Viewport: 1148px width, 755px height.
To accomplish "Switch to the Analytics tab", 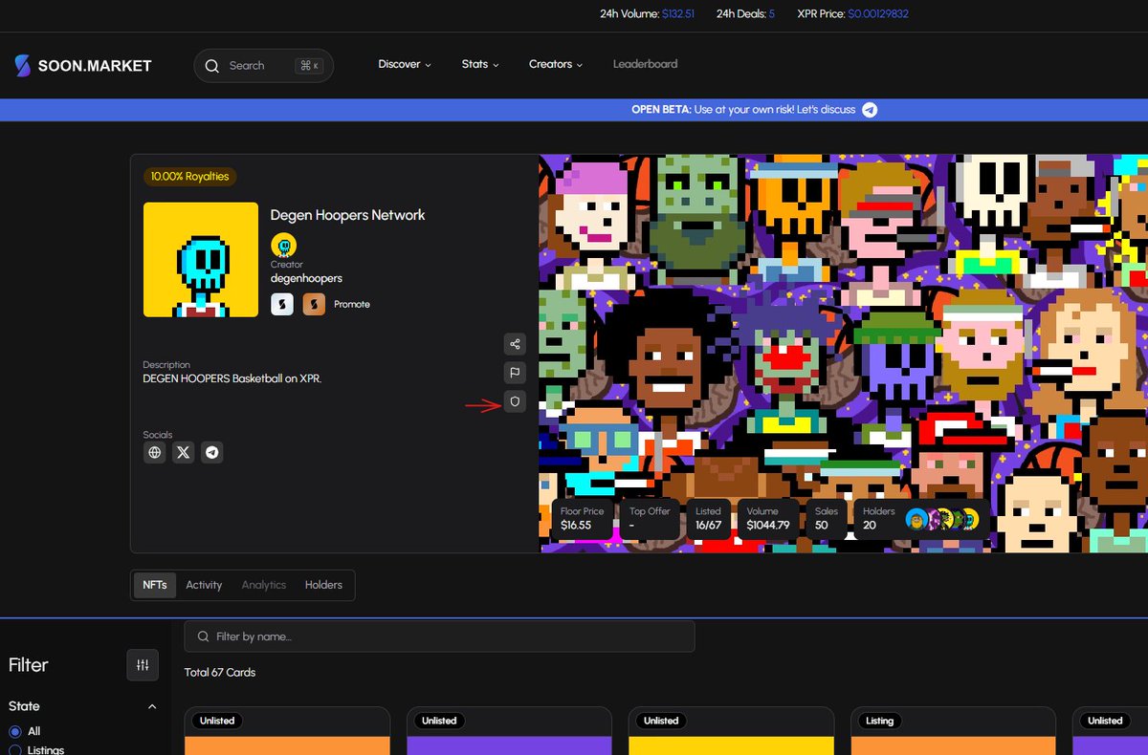I will 264,585.
